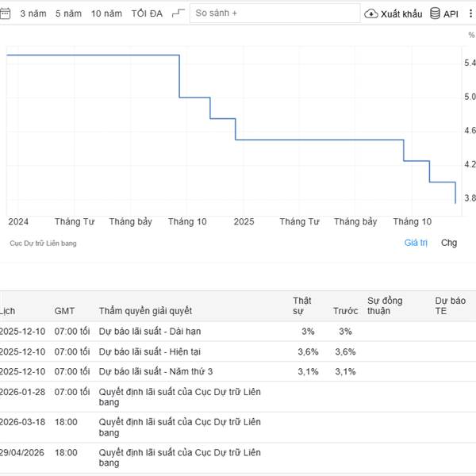Click the API database icon
The width and height of the screenshot is (476, 476).
coord(436,13)
